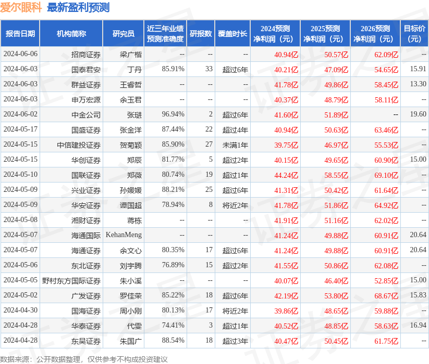Select the 2025预测净利润 column header
Image resolution: width=429 pixels, height=364 pixels.
coord(325,34)
